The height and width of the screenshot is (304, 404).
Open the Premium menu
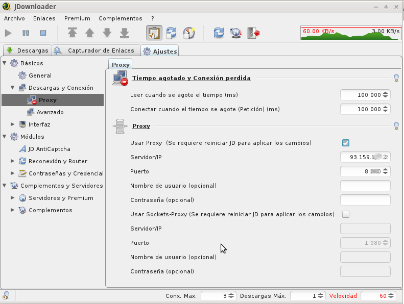coord(77,18)
